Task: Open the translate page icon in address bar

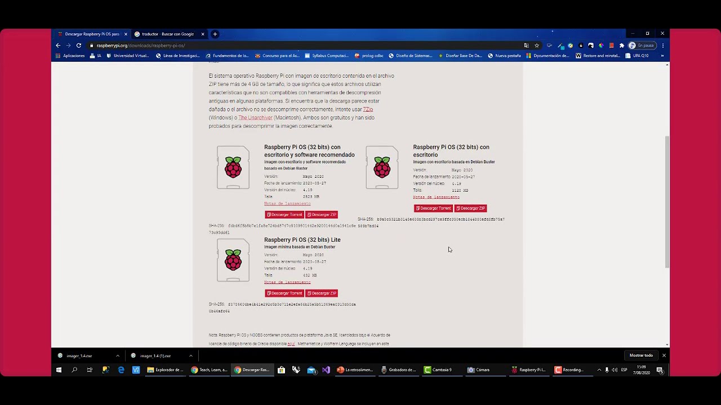Action: coord(526,46)
